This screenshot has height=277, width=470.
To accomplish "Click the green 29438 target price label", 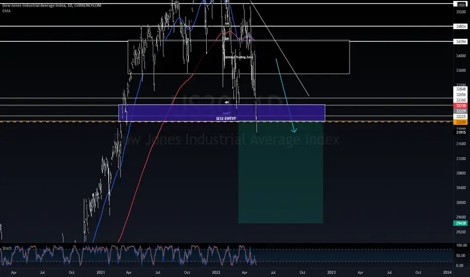I will click(461, 223).
